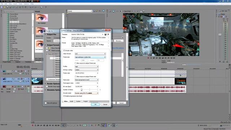This screenshot has width=231, height=130.
Task: Collapse Output File section in Render As
Action: click(45, 34)
